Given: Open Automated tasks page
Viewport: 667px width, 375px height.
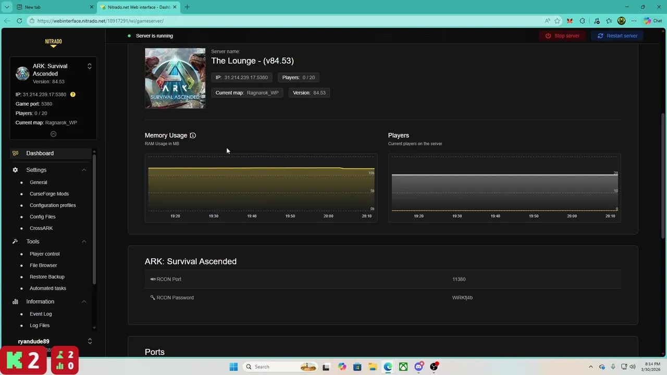Looking at the screenshot, I should (x=47, y=288).
